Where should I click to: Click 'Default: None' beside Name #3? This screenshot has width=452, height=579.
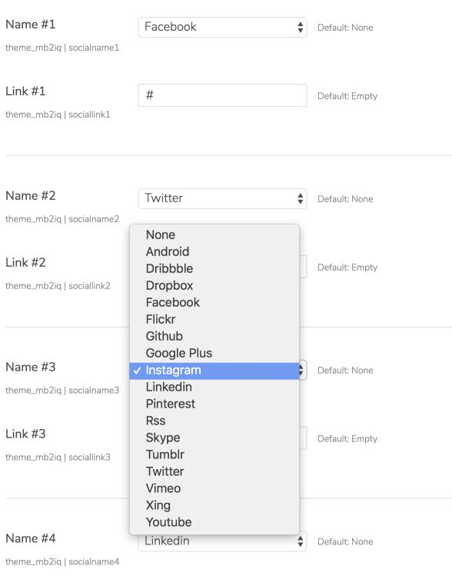(345, 371)
